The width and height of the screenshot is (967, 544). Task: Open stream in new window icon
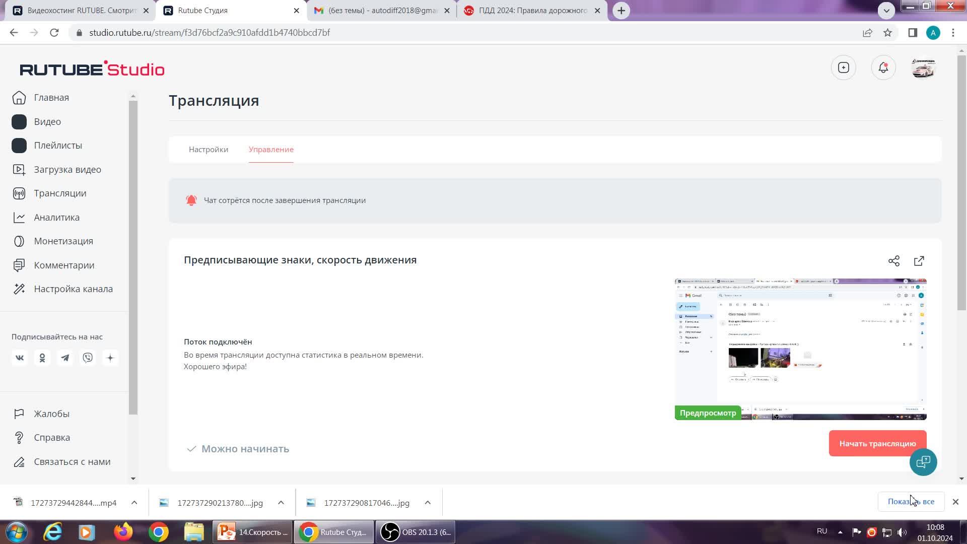coord(919,261)
